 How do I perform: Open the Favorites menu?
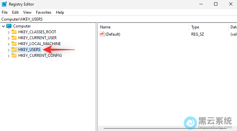[x=43, y=12]
